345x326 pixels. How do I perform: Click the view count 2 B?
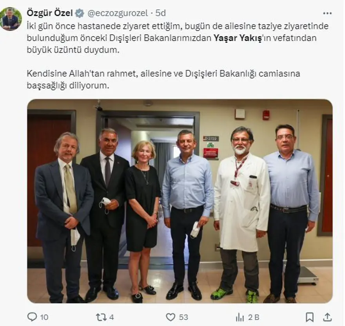click(x=254, y=317)
